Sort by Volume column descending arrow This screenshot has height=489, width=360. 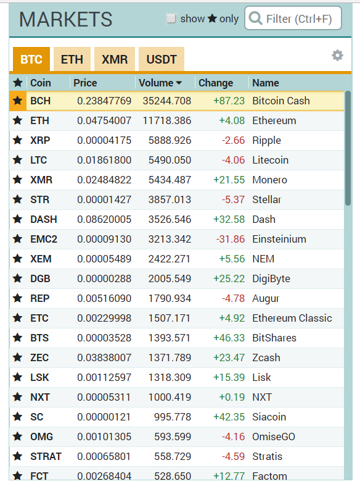pos(179,83)
